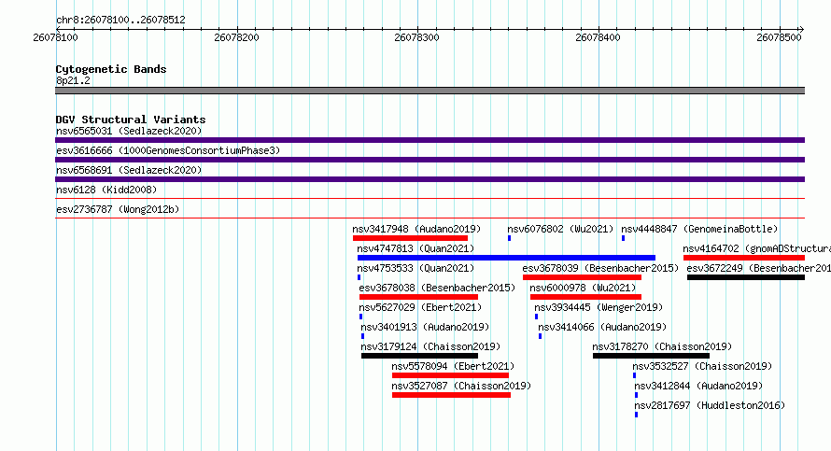Click the red bar under nsv3417948
This screenshot has height=451, width=831.
tap(410, 238)
